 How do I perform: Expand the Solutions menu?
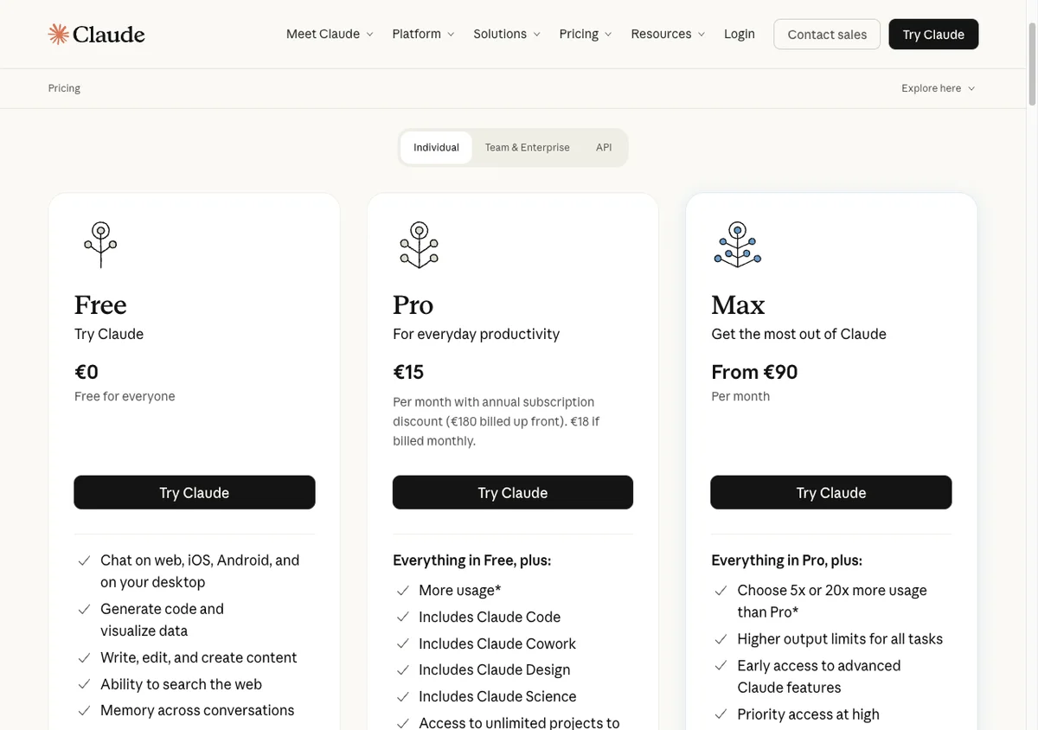pos(507,34)
